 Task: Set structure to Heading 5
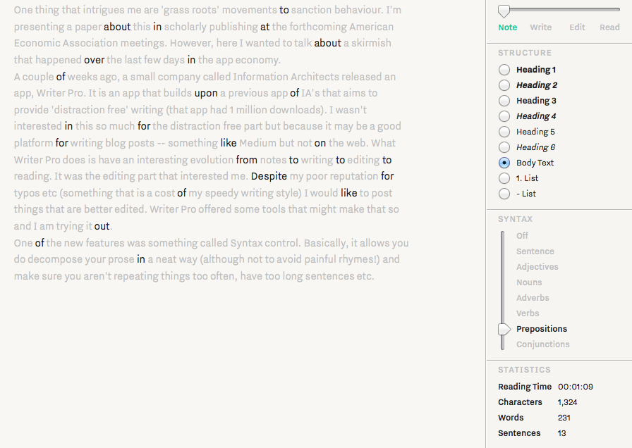point(504,132)
